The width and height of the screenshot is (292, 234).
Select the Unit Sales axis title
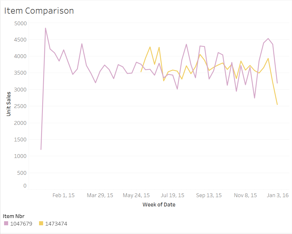tap(8, 104)
